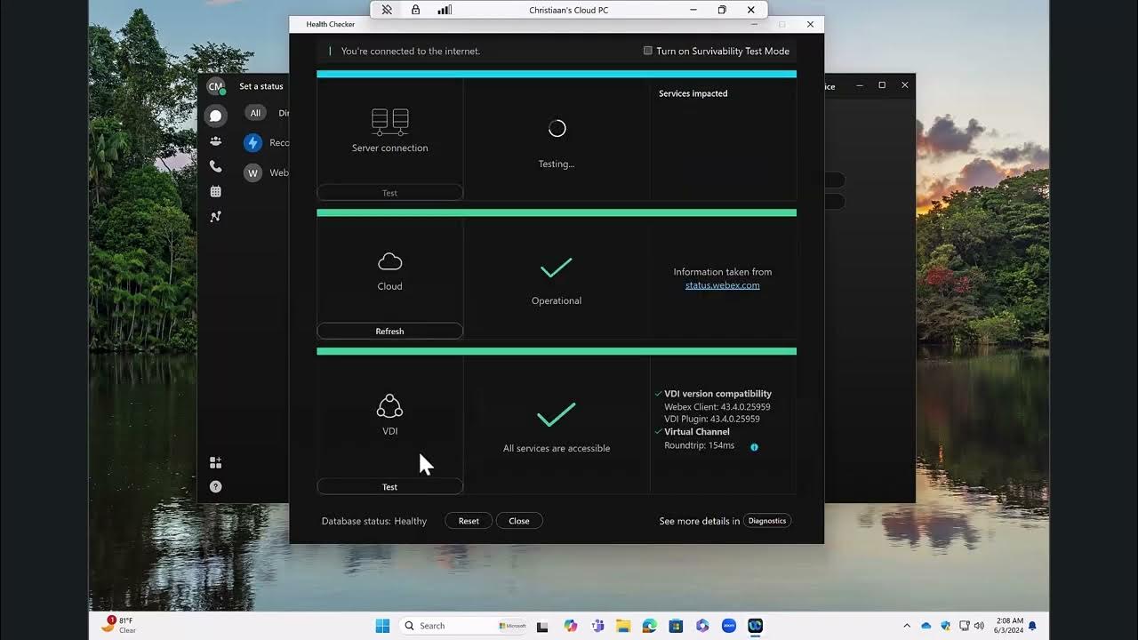Click the CM profile avatar
The height and width of the screenshot is (640, 1138).
coord(215,86)
